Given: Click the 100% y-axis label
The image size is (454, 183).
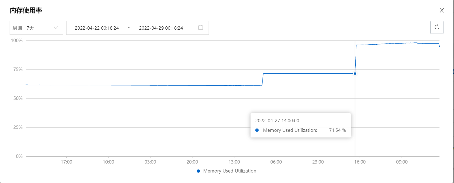Looking at the screenshot, I should click(17, 40).
